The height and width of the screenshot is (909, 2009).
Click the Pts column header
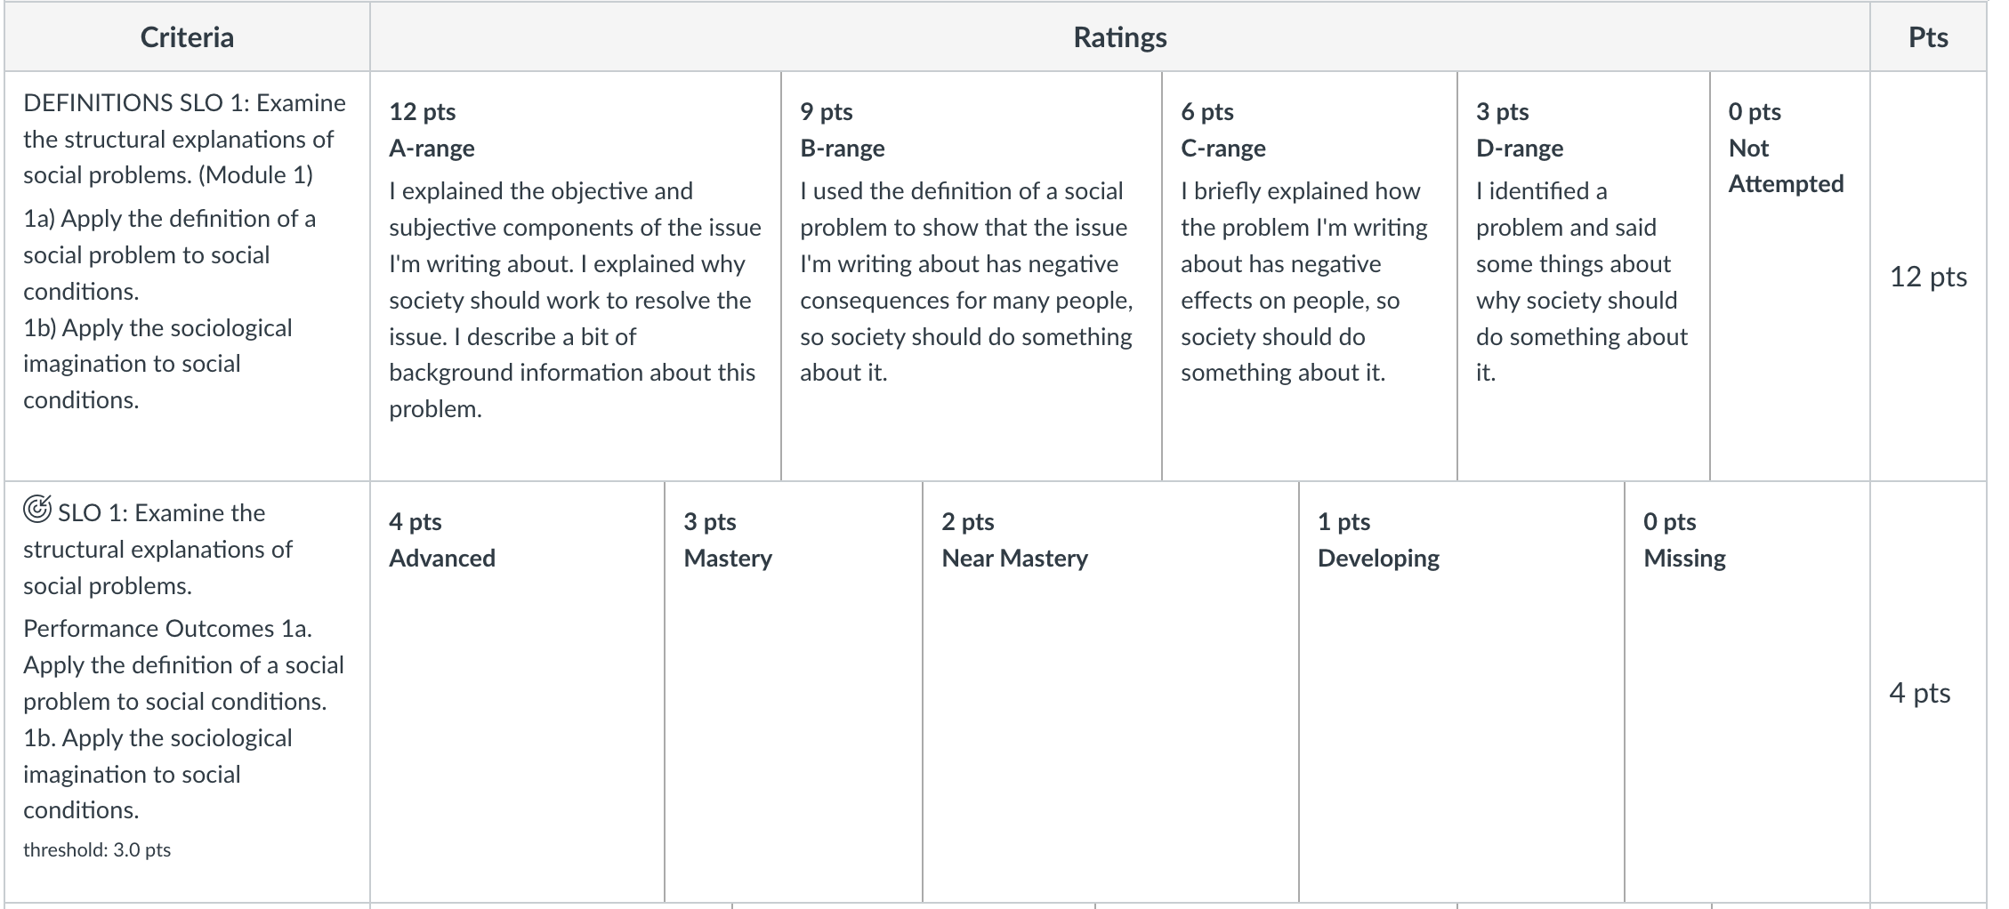coord(1928,36)
